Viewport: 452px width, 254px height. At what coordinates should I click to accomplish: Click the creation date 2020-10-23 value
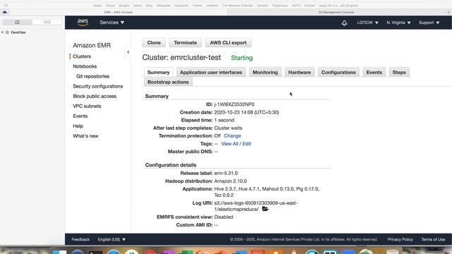pos(246,112)
